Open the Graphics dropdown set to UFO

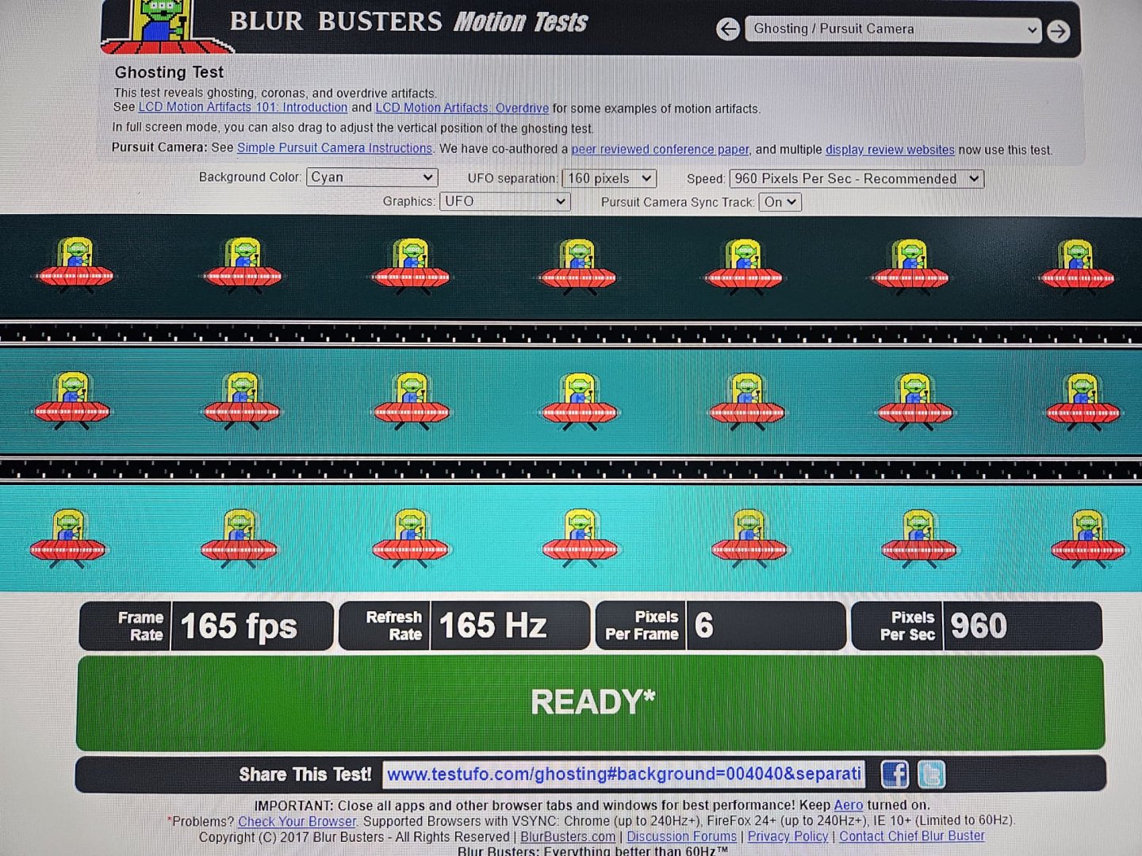[505, 201]
